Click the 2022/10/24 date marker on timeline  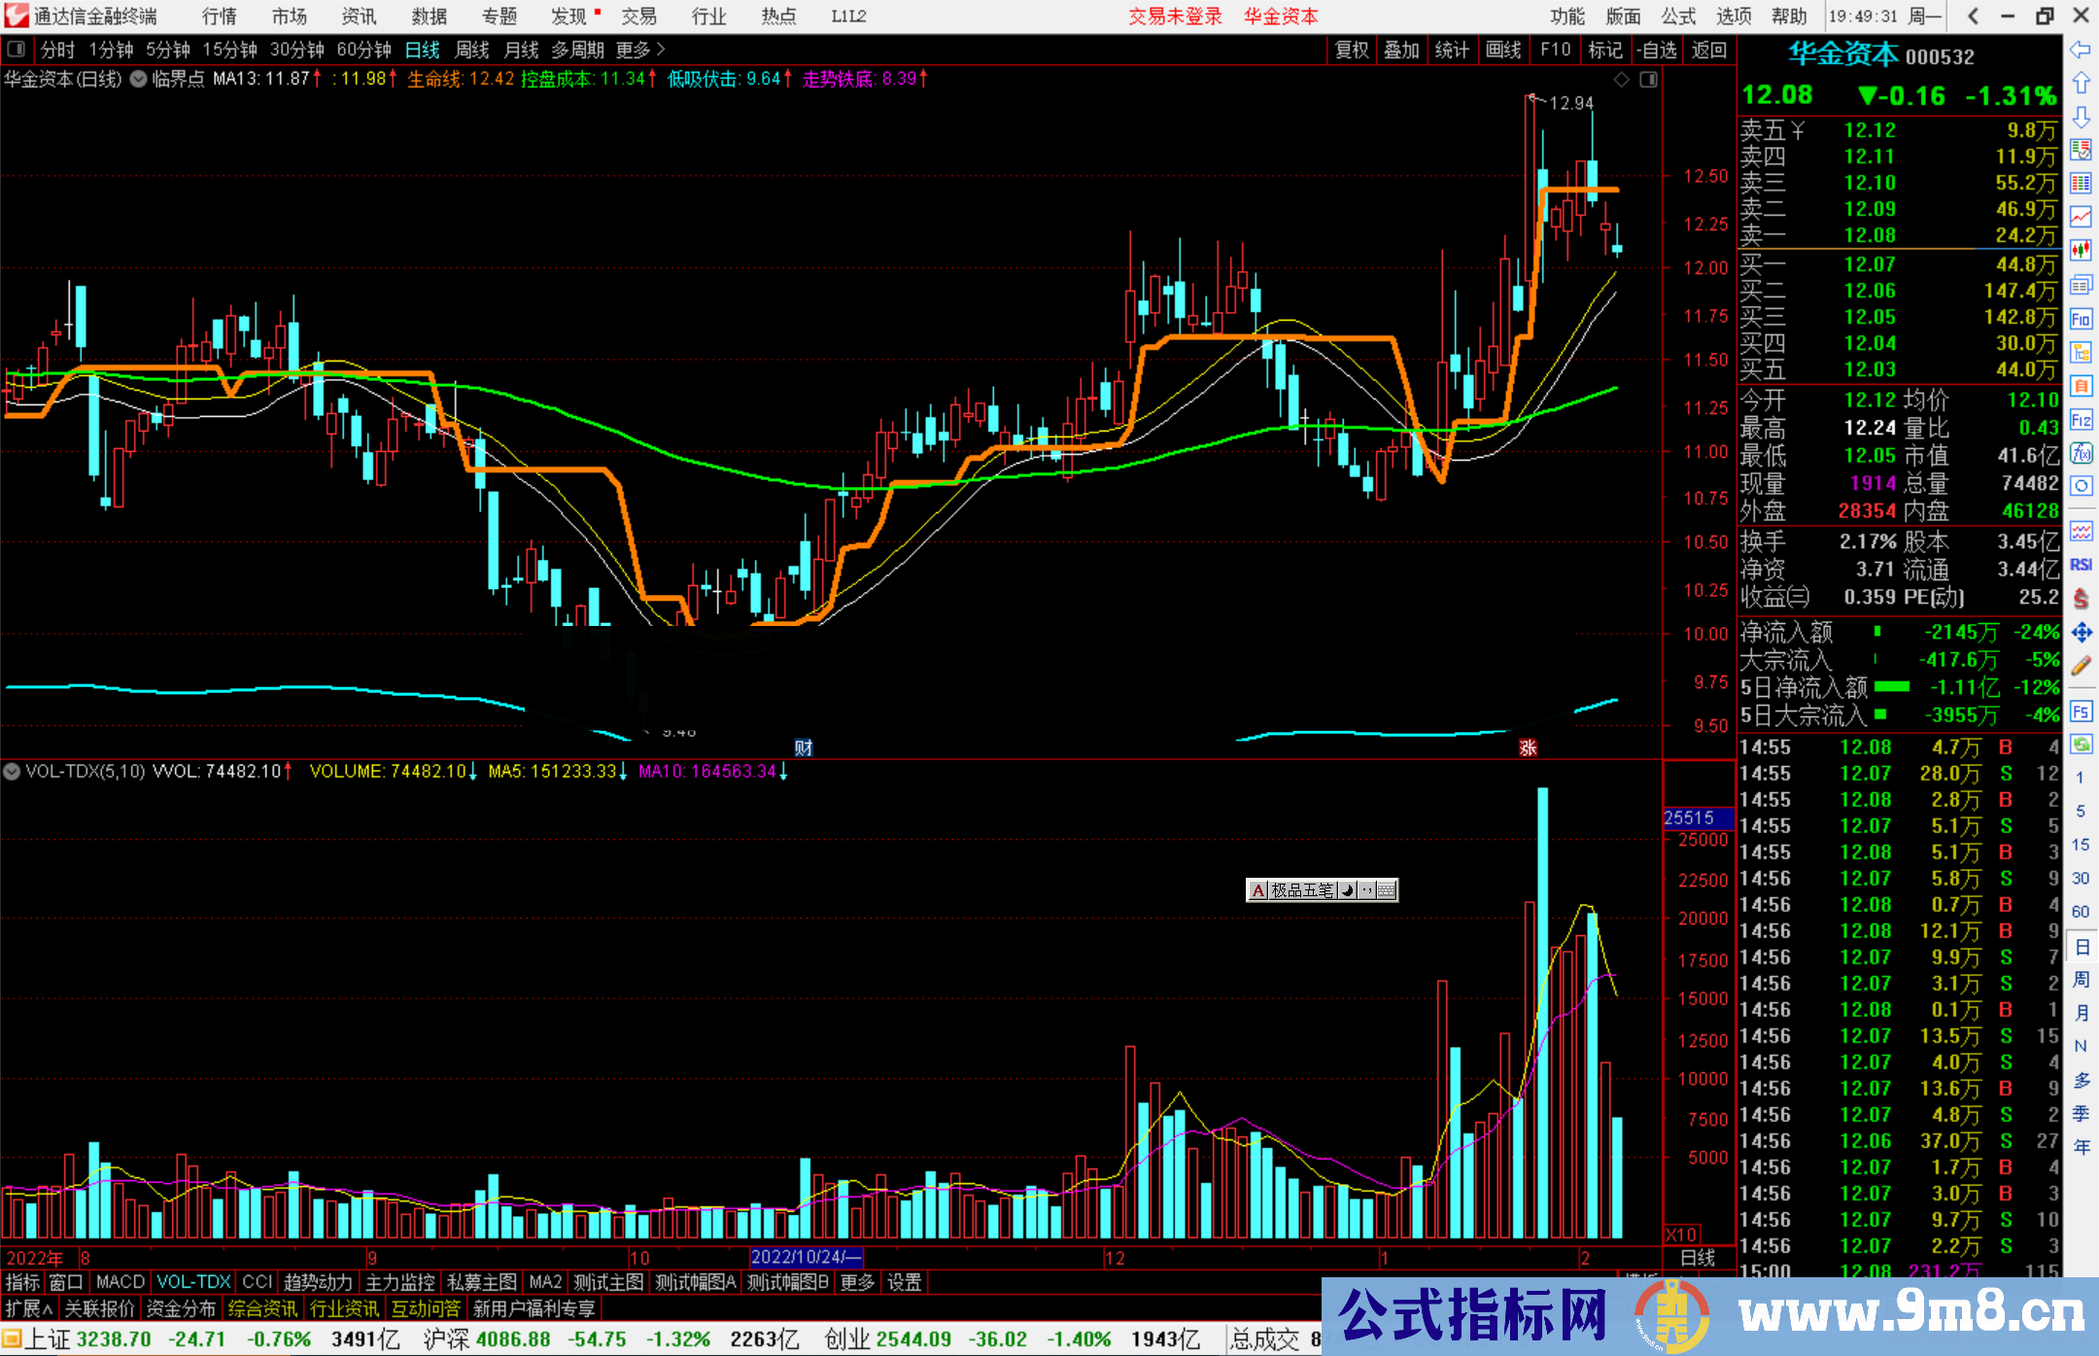pyautogui.click(x=806, y=1258)
